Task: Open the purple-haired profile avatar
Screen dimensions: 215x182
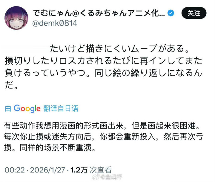Action: (16, 18)
